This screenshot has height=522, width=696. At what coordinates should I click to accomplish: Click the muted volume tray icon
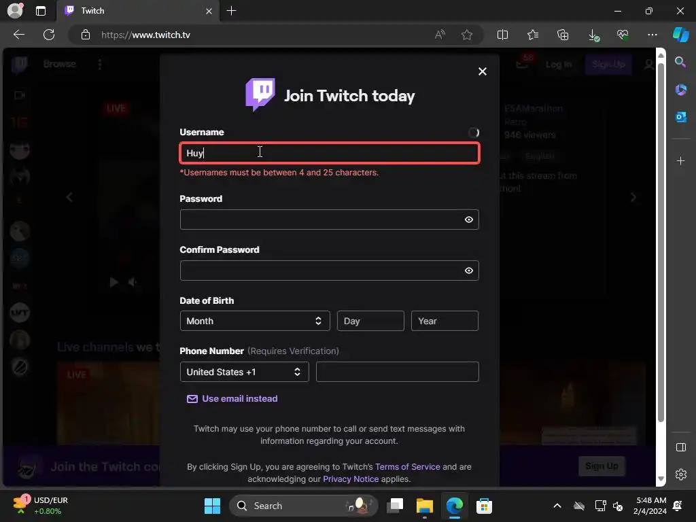tap(618, 506)
